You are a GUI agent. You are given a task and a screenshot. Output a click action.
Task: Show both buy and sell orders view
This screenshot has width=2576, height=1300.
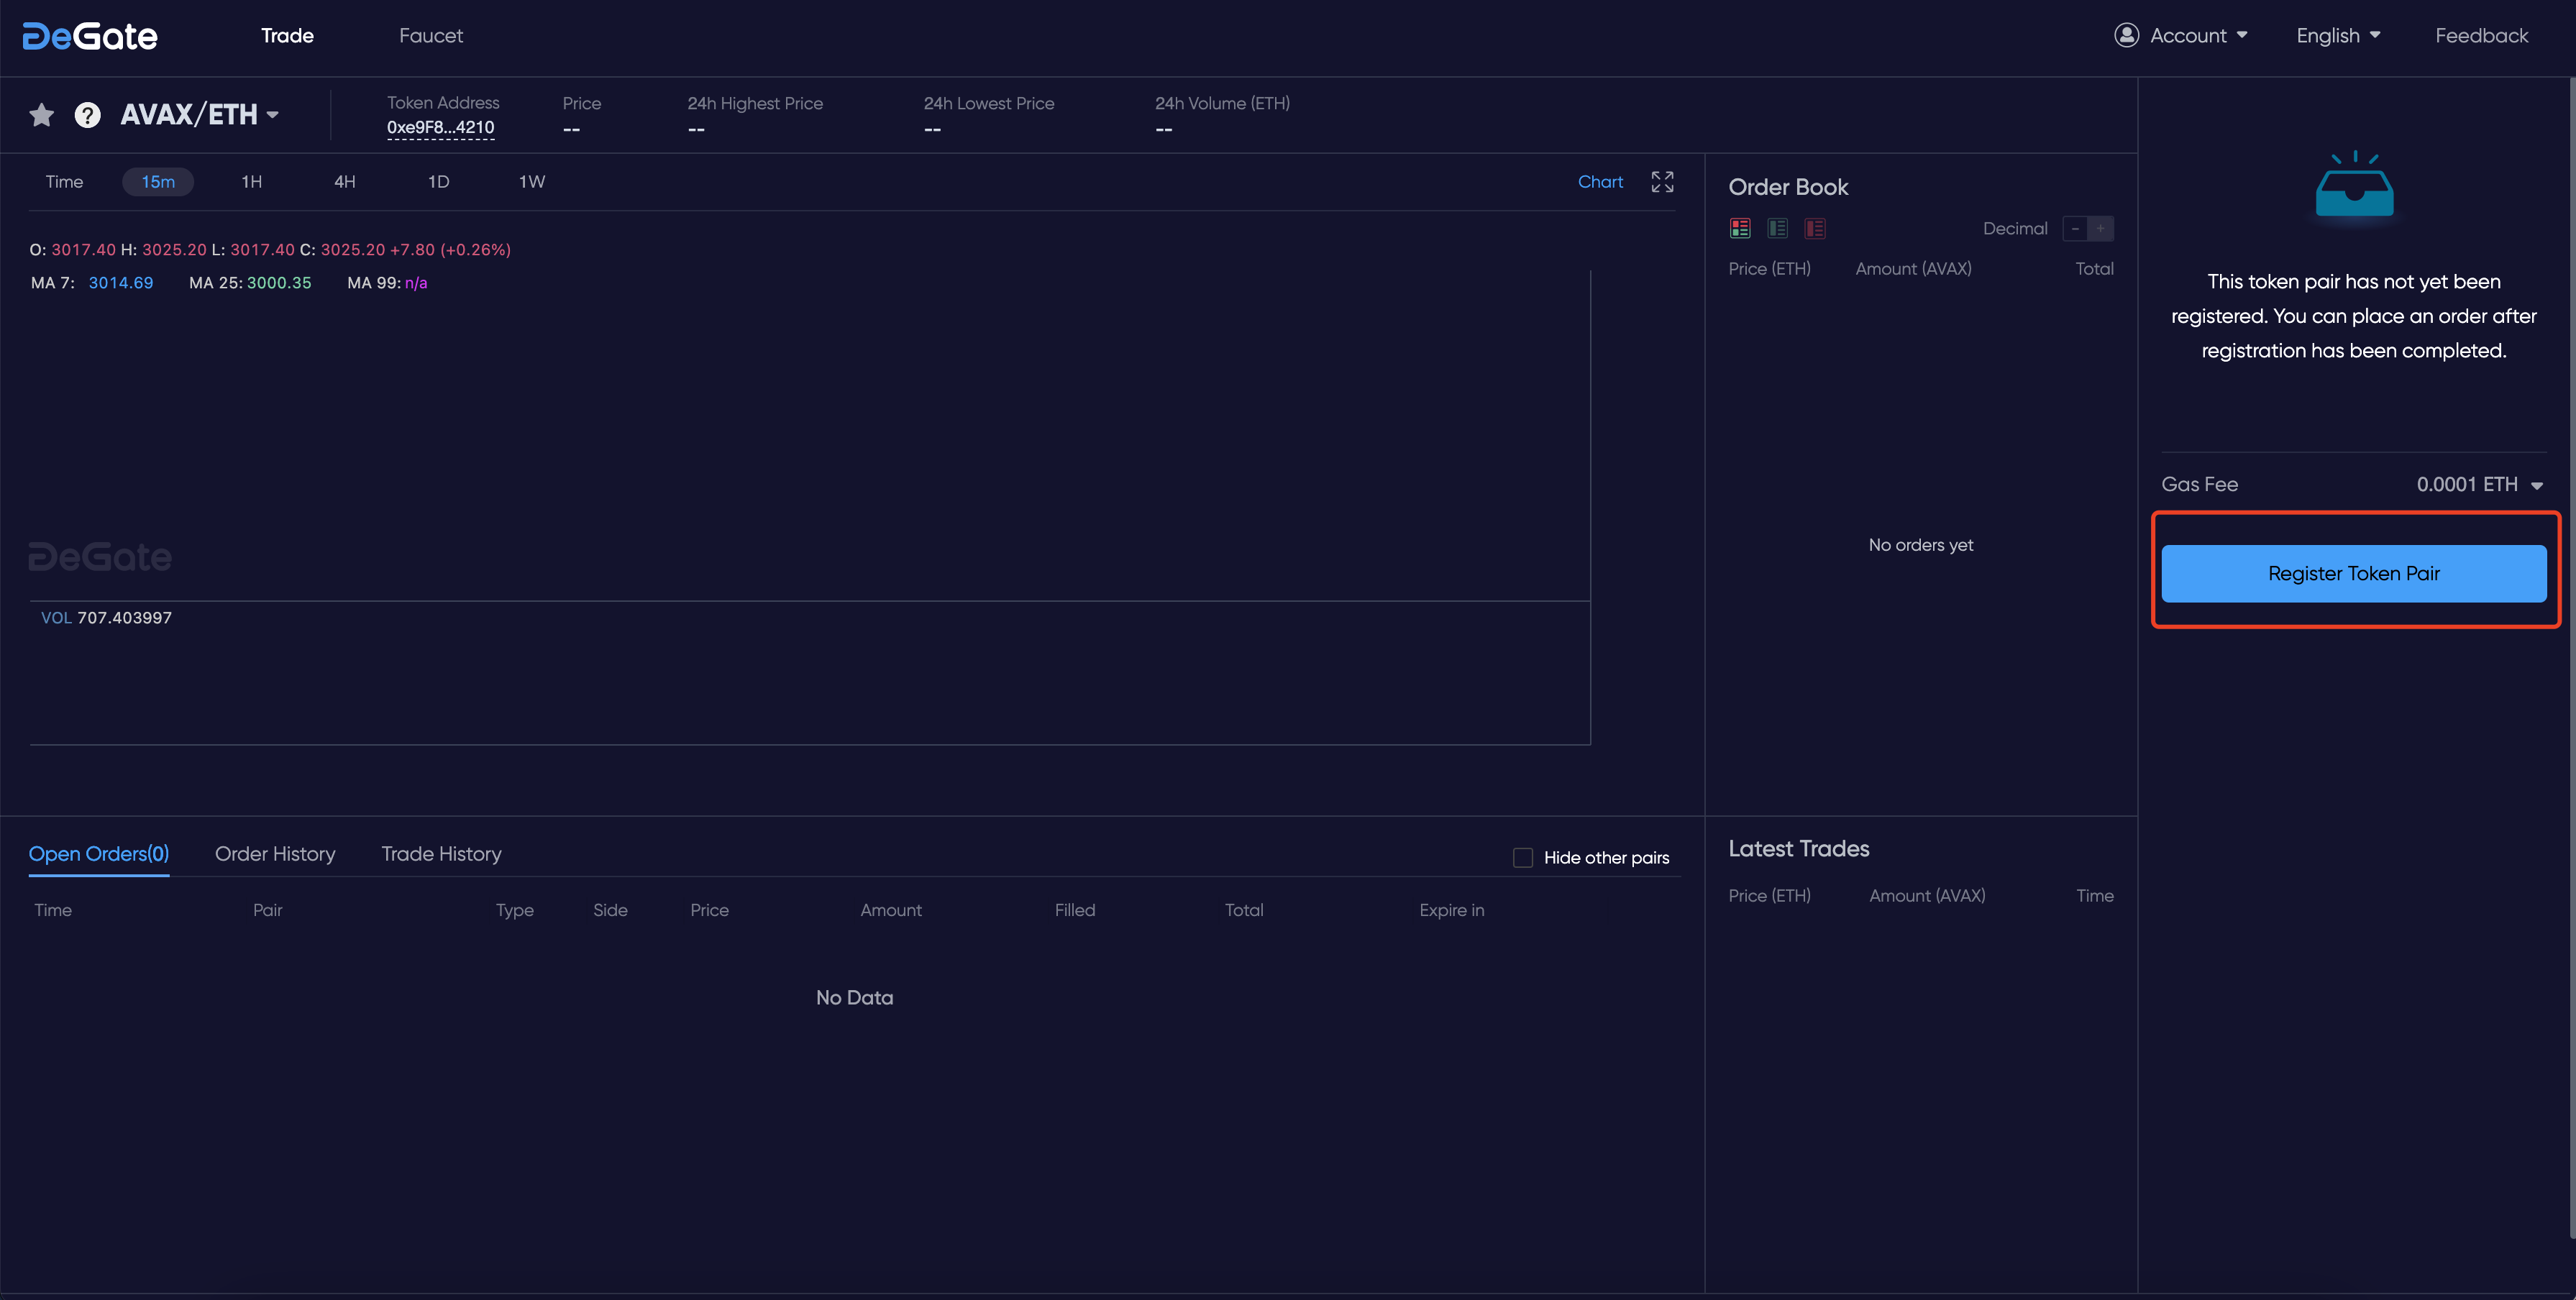click(1740, 228)
